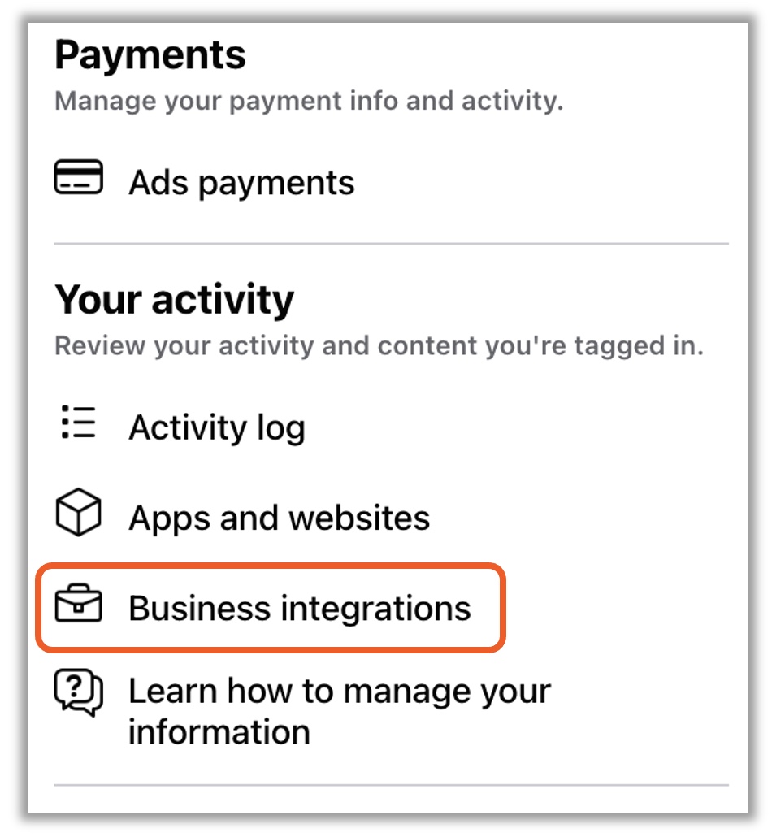The height and width of the screenshot is (837, 772).
Task: Select the briefcase Business integrations icon
Action: point(78,606)
